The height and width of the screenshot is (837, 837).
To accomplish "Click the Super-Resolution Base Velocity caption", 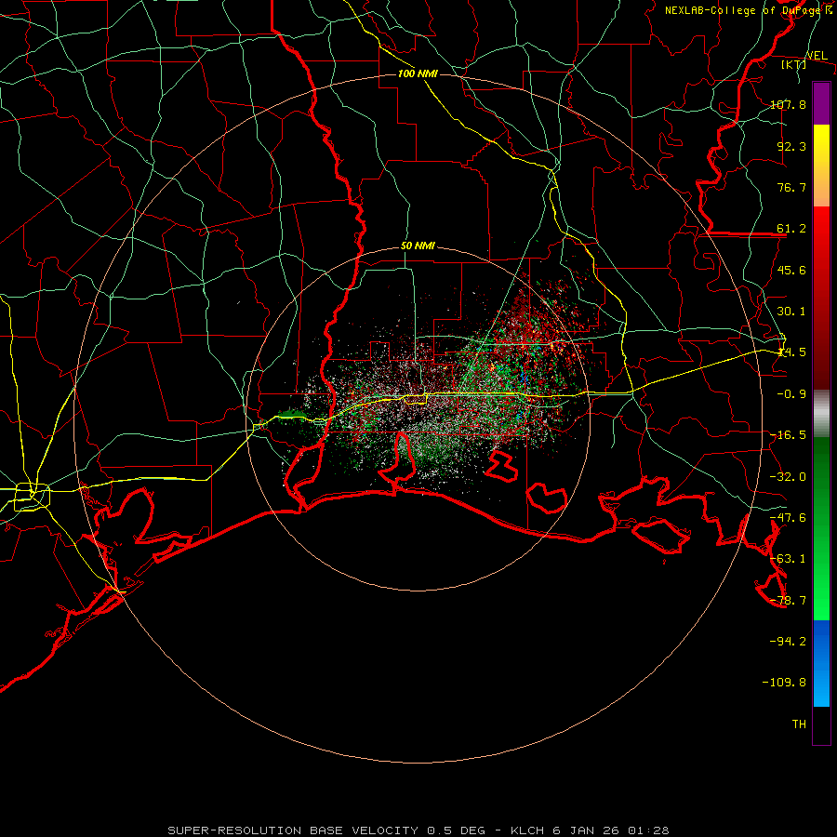I will (418, 830).
